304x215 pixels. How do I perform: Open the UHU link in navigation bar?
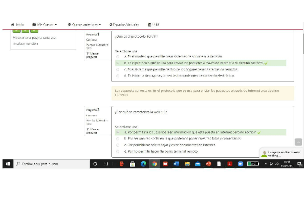pos(153,25)
